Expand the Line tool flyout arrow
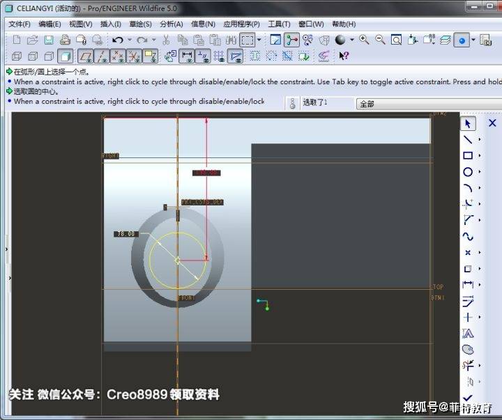The image size is (502, 420). pos(480,139)
